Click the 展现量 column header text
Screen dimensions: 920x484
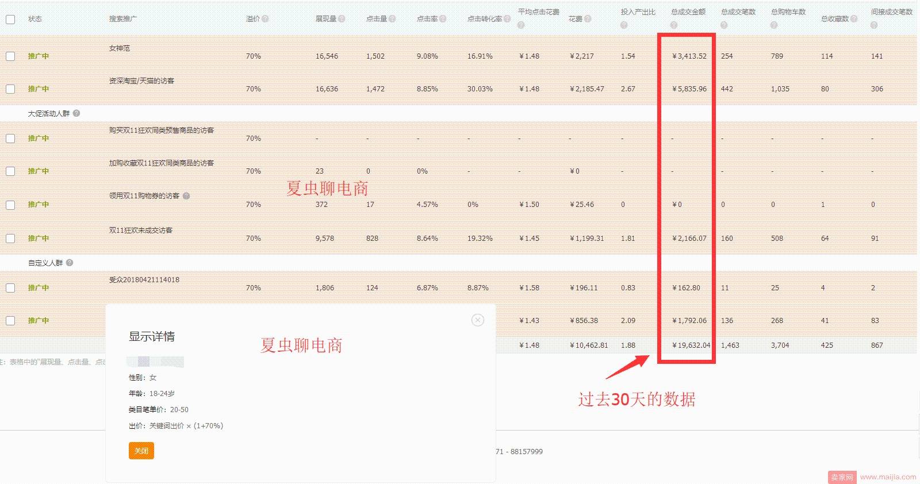(326, 19)
